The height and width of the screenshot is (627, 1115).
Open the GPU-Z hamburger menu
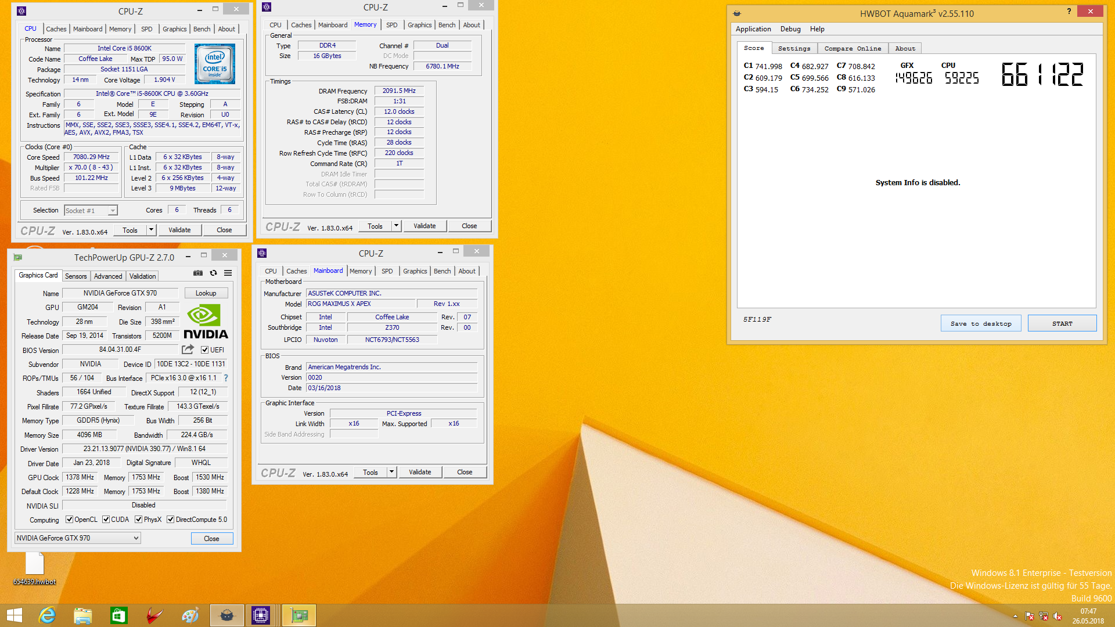point(228,273)
